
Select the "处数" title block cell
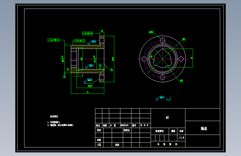pos(105,125)
